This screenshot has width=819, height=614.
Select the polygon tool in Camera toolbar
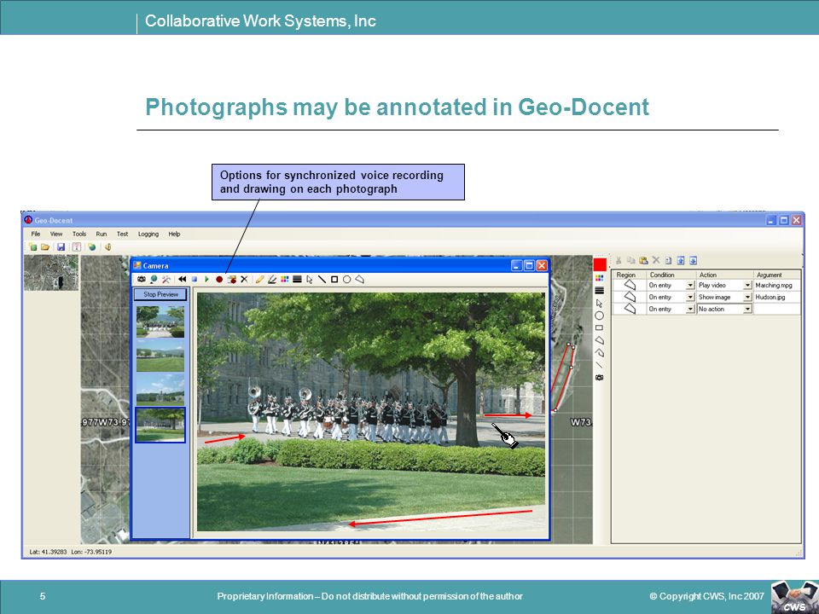pos(359,280)
